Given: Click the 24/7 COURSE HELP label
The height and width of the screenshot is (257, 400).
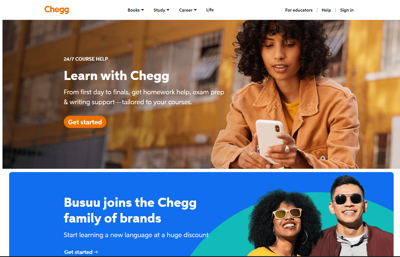Looking at the screenshot, I should pyautogui.click(x=86, y=59).
